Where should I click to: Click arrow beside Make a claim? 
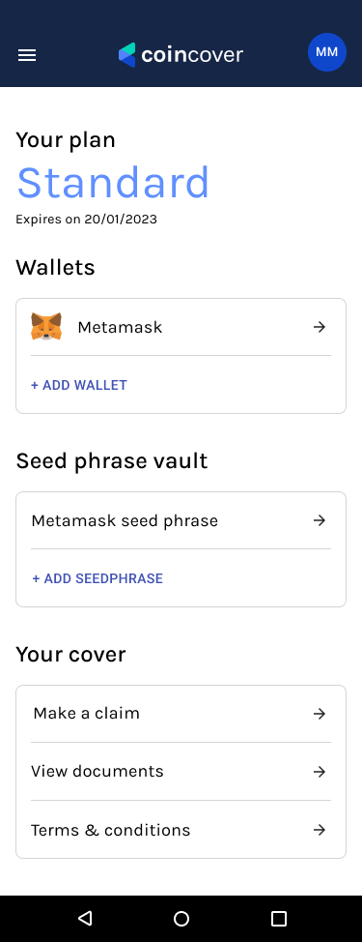coord(320,714)
